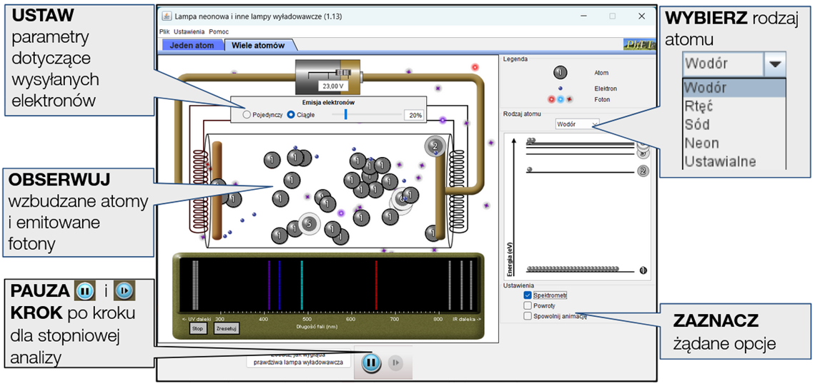Click the Rodzaj atomu section label
This screenshot has width=815, height=386.
522,113
